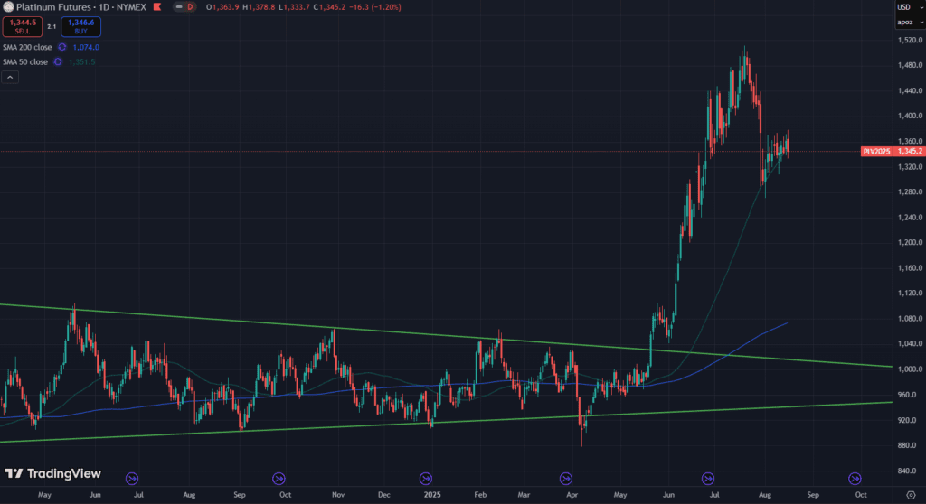
Task: Click the SMA 200 refresh icon
Action: pos(62,47)
